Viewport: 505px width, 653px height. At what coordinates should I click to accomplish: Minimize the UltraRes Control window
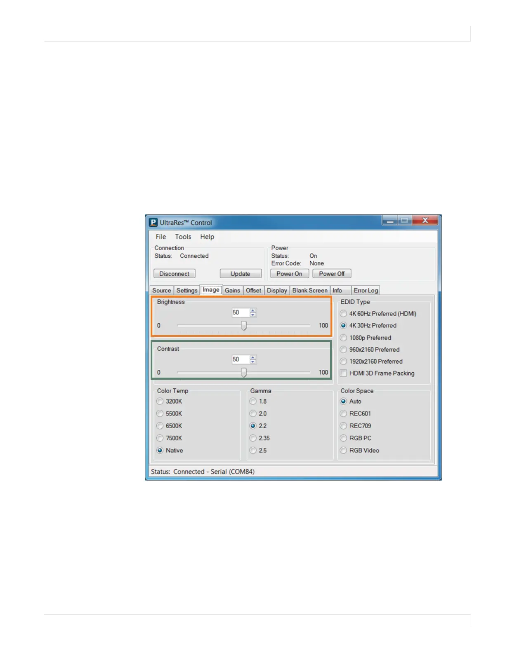coord(389,221)
